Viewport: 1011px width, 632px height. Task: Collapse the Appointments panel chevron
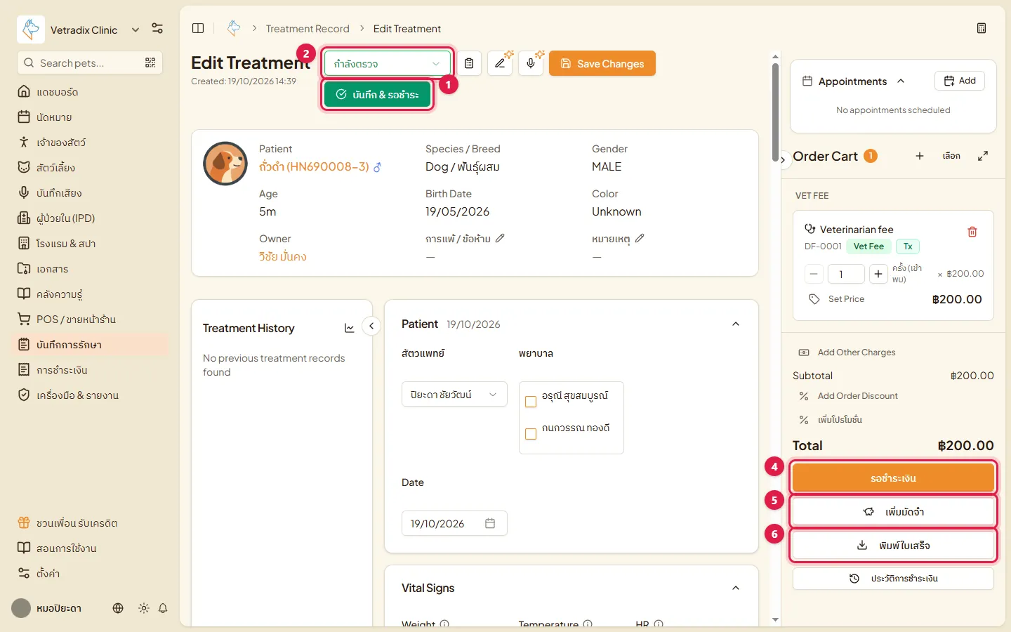(901, 81)
